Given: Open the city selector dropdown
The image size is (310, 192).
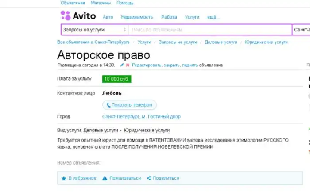Looking at the screenshot, I should pos(301,30).
